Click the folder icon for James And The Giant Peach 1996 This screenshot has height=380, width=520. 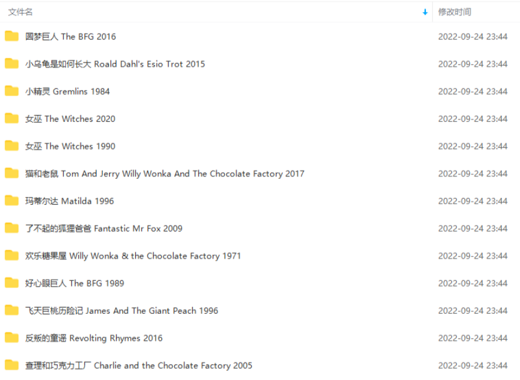pos(12,311)
